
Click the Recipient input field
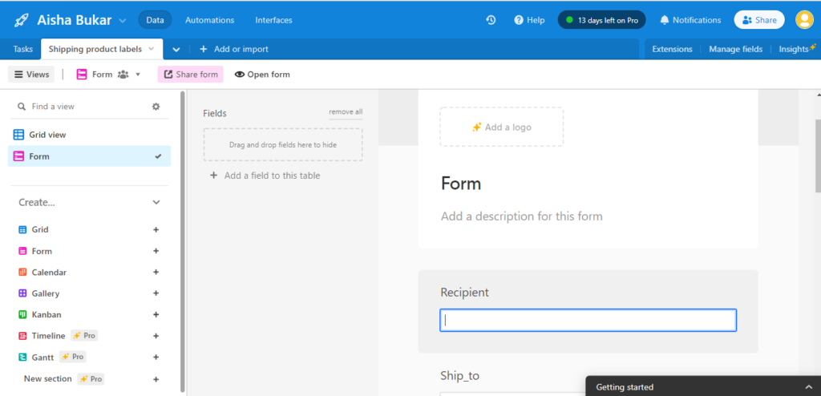point(588,320)
